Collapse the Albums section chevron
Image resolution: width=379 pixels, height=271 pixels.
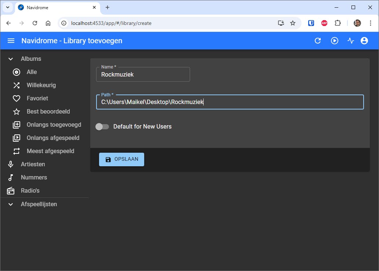pyautogui.click(x=11, y=59)
